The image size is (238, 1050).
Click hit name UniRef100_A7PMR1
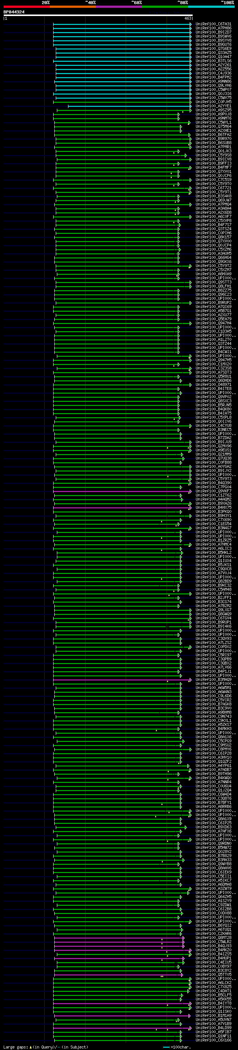[x=213, y=147]
